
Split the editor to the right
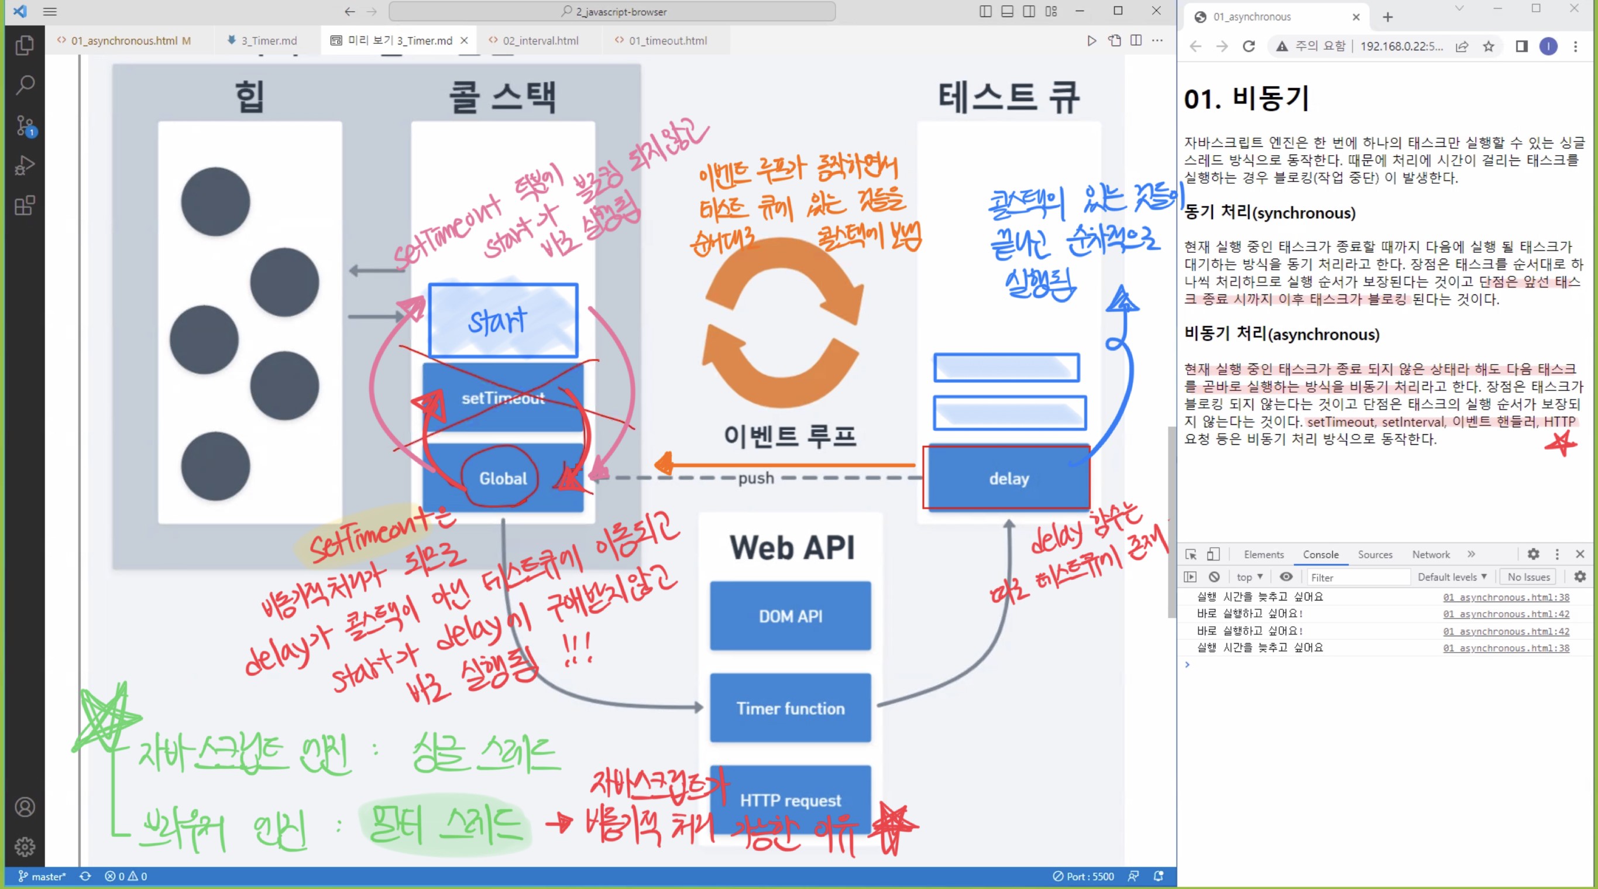tap(1136, 40)
